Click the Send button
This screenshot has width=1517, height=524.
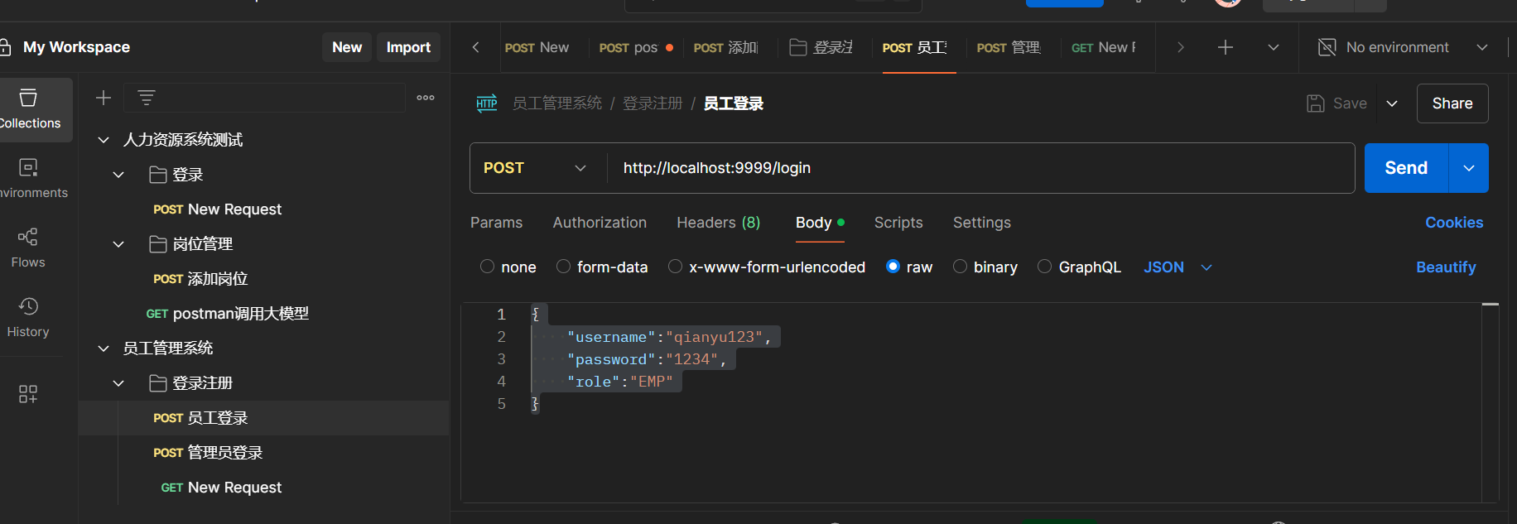(1406, 168)
